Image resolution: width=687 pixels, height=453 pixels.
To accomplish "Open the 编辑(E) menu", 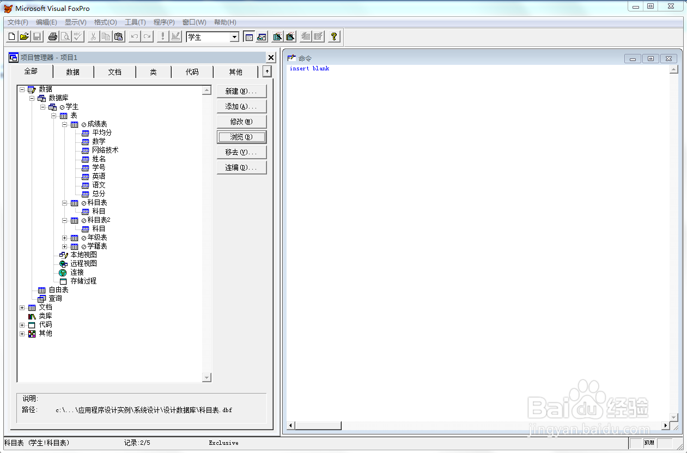I will coord(46,22).
